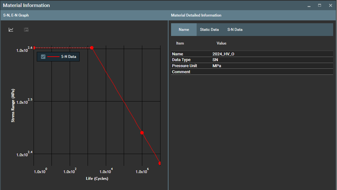Click the curve knee point on top gridline
This screenshot has width=337, height=190.
[92, 48]
